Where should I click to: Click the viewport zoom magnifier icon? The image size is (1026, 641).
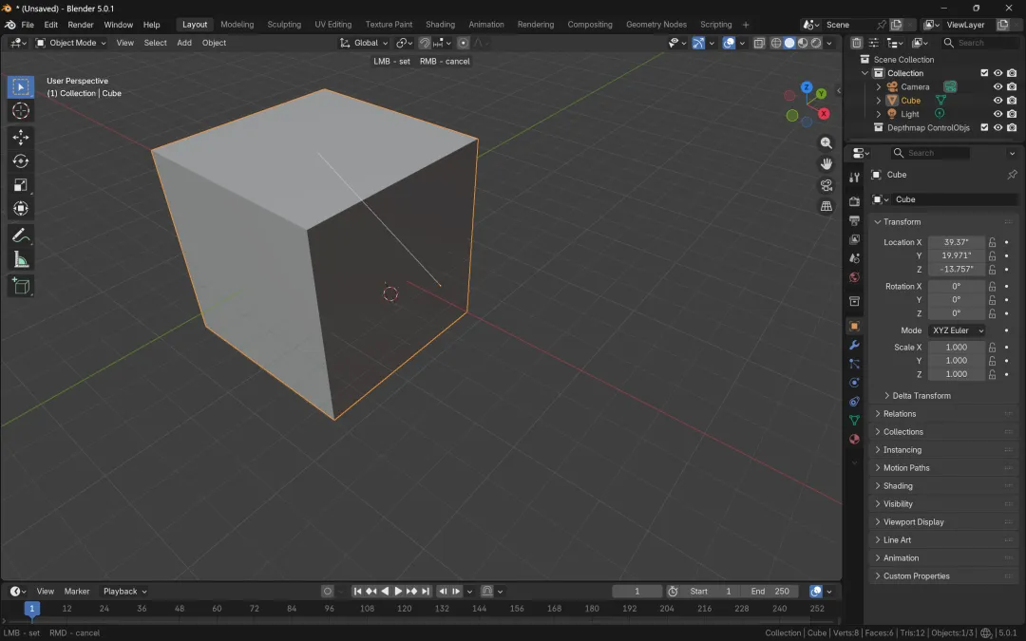point(826,142)
